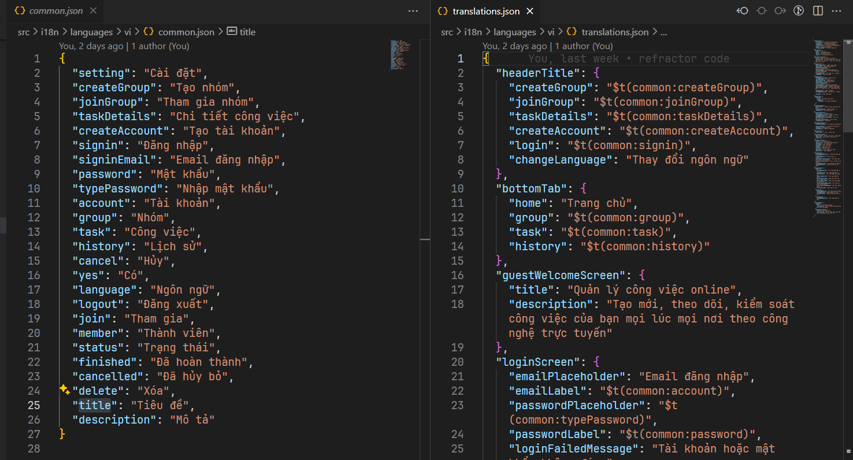
Task: Click line number 16 in translations.json
Action: [457, 275]
